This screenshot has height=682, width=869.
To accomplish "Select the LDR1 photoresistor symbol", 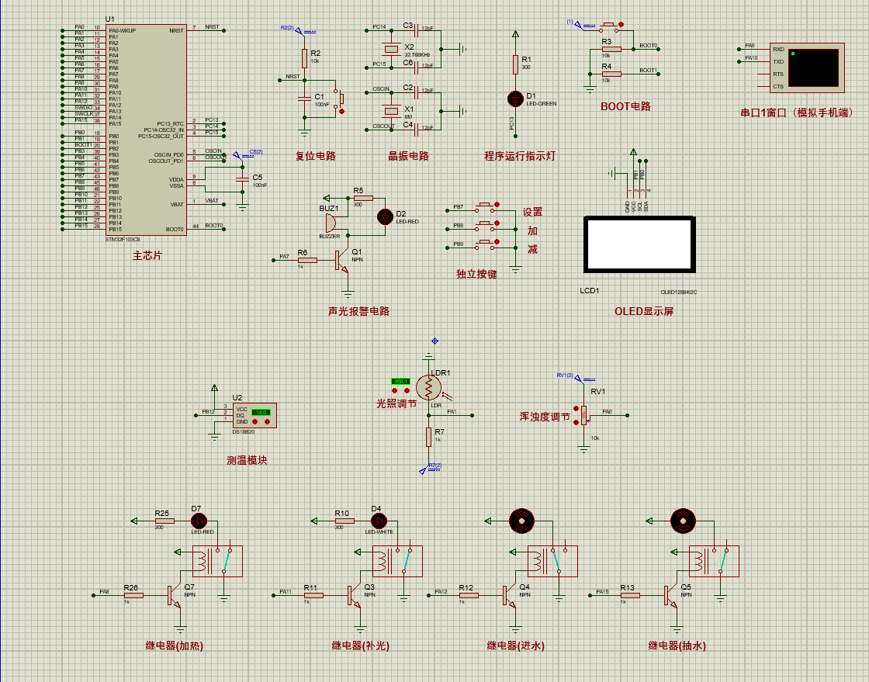I will coord(428,388).
